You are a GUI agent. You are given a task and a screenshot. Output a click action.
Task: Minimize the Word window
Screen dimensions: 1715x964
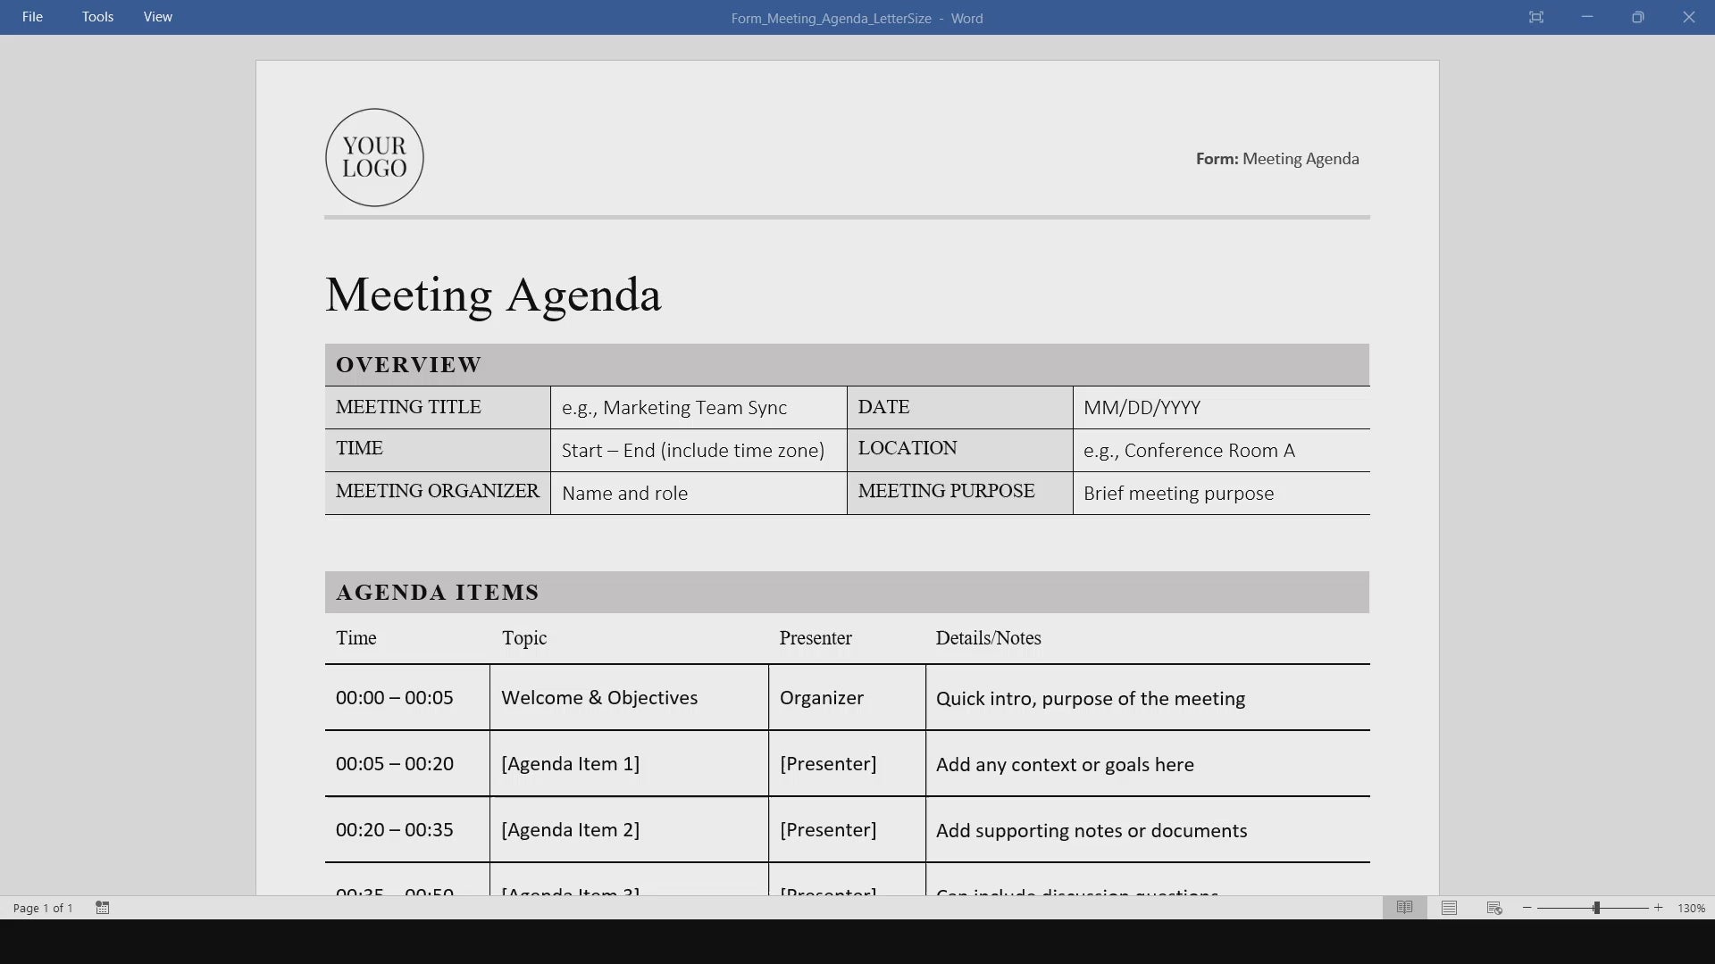(1586, 17)
